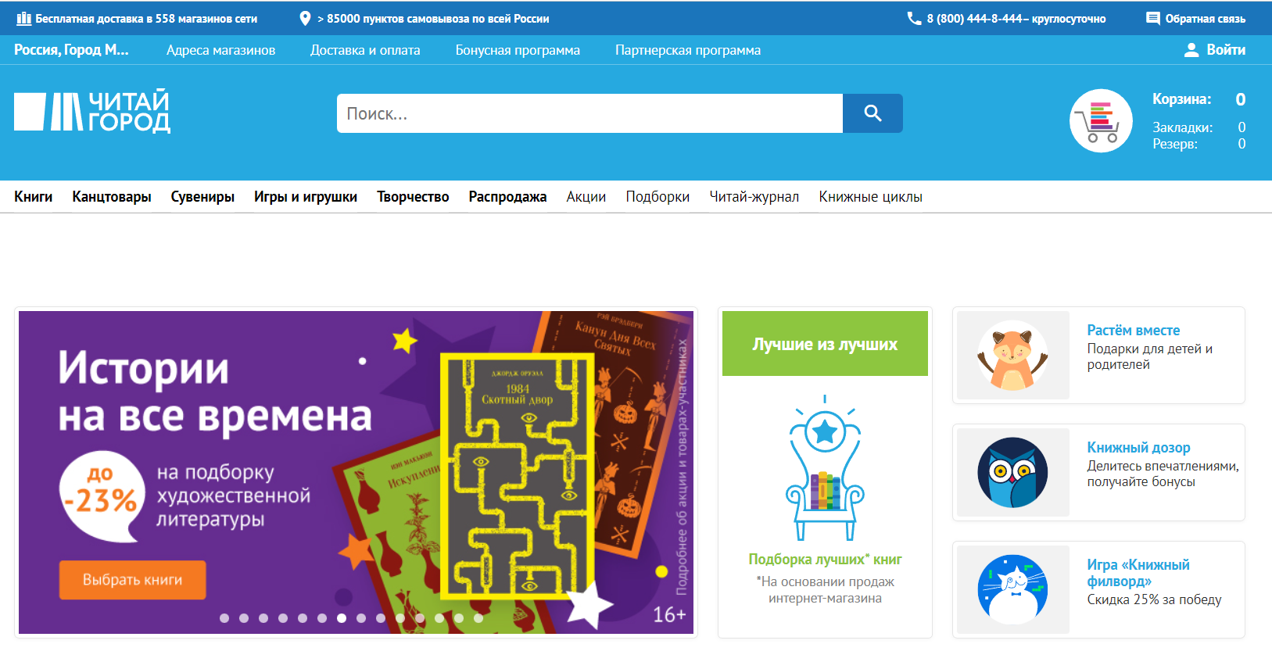Click the Корзина label
Image resolution: width=1272 pixels, height=669 pixels.
1181,99
